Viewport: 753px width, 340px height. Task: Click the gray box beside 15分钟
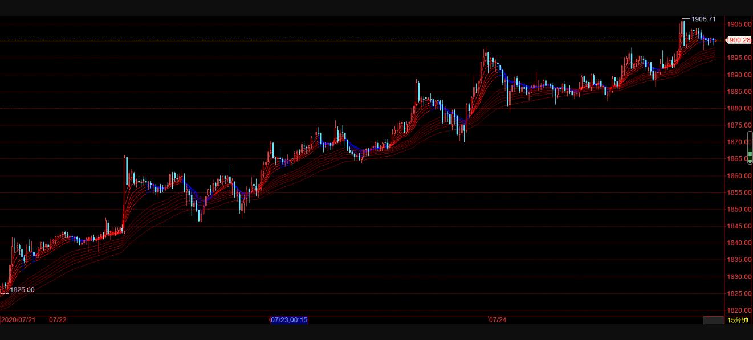coord(713,320)
